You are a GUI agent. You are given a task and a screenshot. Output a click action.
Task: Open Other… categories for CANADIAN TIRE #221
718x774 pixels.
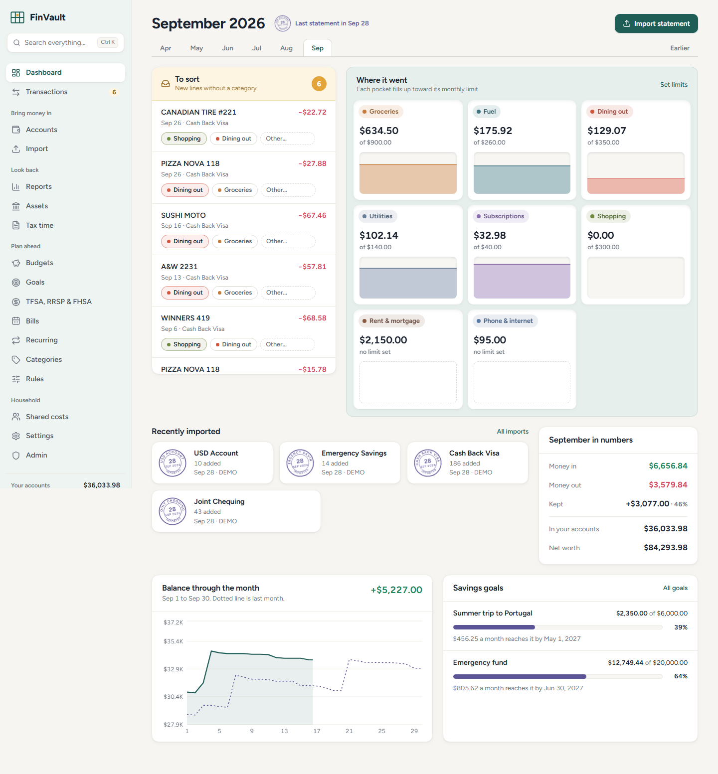pyautogui.click(x=288, y=139)
